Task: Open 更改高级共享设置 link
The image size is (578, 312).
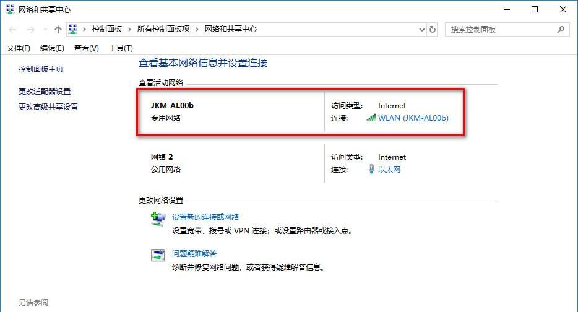Action: tap(48, 106)
